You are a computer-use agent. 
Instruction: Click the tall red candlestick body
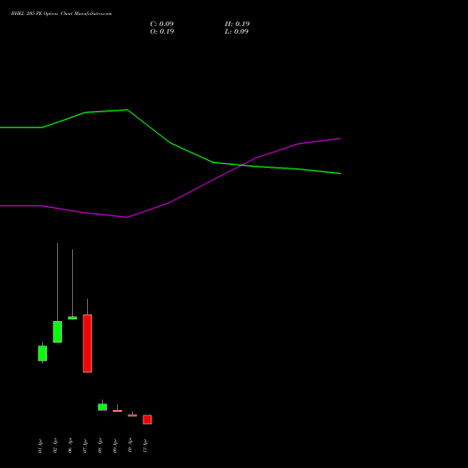tap(87, 344)
